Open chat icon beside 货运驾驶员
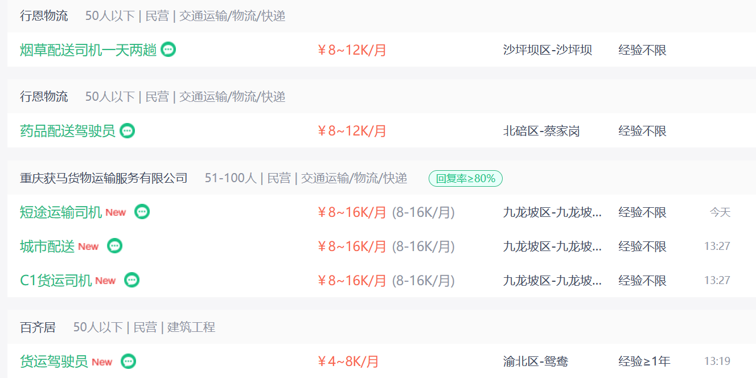 click(x=129, y=361)
